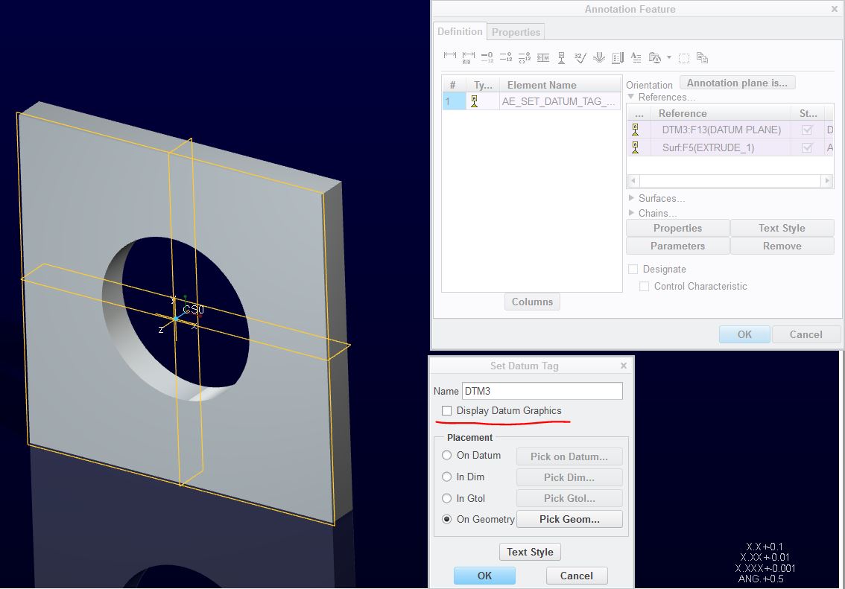The height and width of the screenshot is (589, 845).
Task: Select the AE_SET_DATUM_TAG element row
Action: point(531,101)
